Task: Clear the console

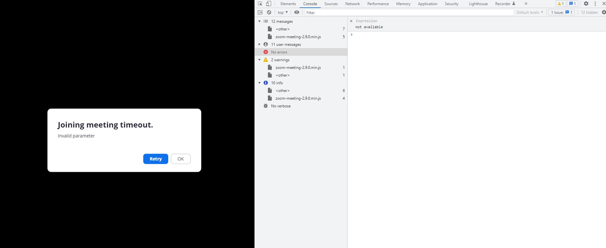Action: point(269,12)
